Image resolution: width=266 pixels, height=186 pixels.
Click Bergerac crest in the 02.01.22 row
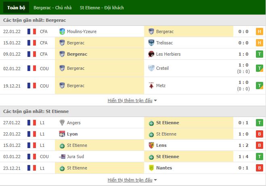[x=62, y=68]
